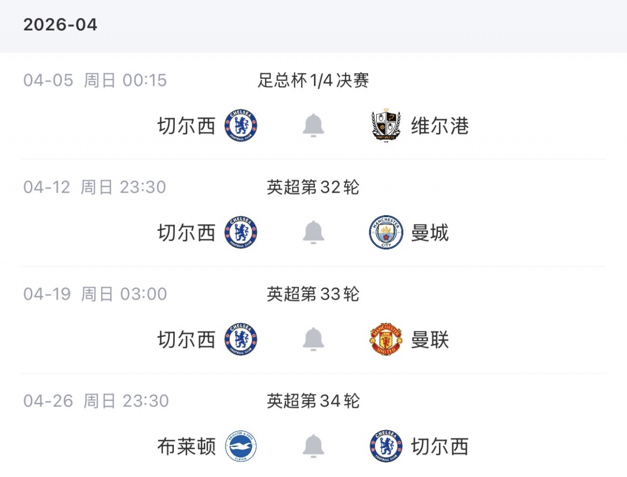
Task: Select the 2026-04 month header
Action: [60, 25]
